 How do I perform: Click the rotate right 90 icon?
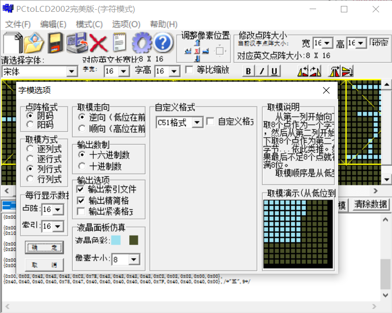tap(315, 71)
